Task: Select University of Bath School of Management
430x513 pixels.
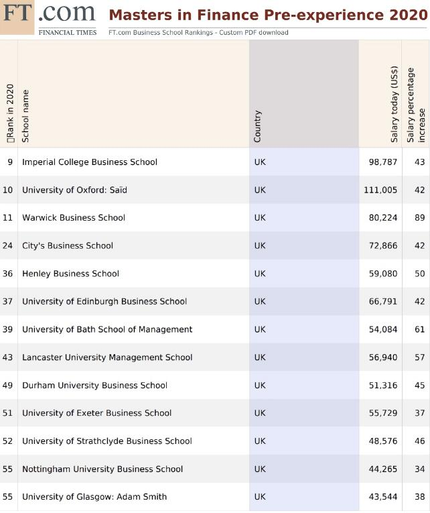Action: click(x=107, y=329)
